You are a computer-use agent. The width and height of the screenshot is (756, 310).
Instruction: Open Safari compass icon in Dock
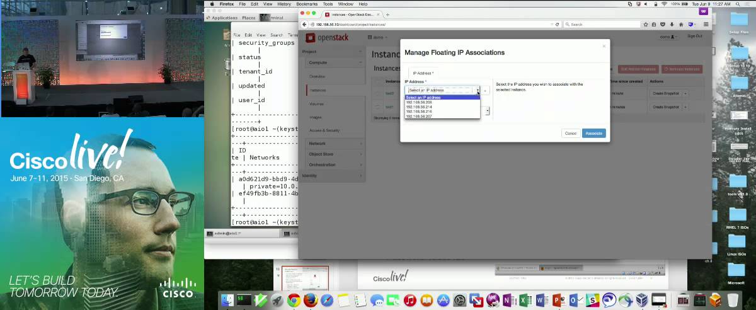click(327, 300)
